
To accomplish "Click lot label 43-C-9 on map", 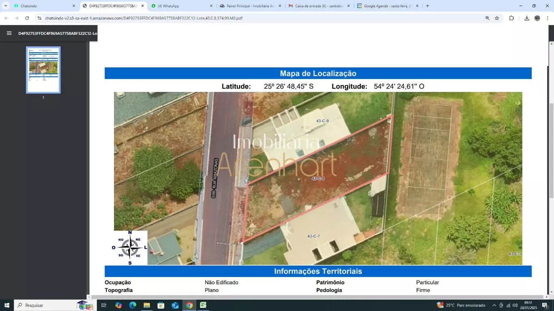I will tap(322, 121).
